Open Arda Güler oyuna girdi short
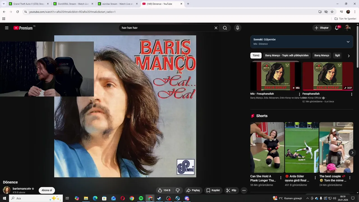Screen dimensions: 359x202 302,147
